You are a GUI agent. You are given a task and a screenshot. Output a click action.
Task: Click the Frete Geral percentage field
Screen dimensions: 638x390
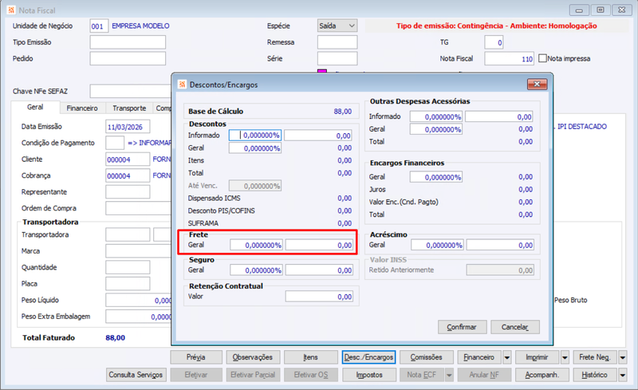(x=256, y=245)
